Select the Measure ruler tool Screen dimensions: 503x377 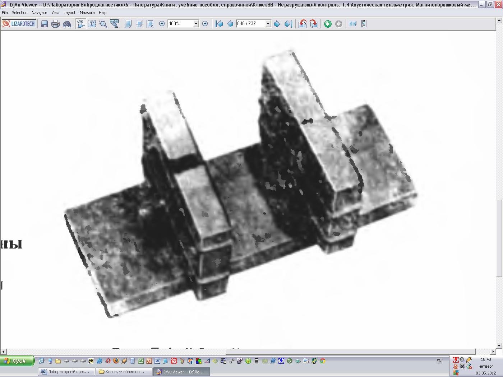point(114,24)
